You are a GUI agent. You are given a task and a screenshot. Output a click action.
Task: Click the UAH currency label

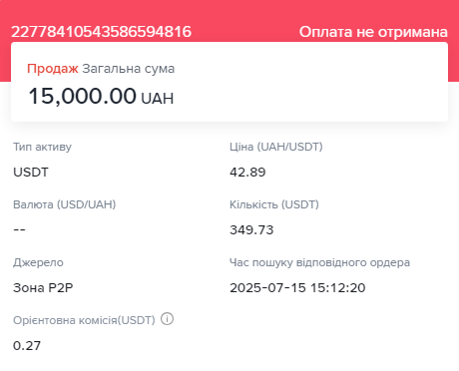point(158,99)
